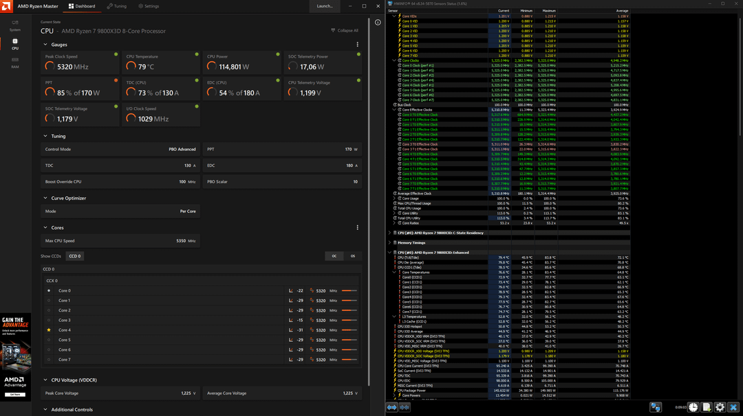Click HWiNFO expand columns arrows icon

[x=392, y=407]
